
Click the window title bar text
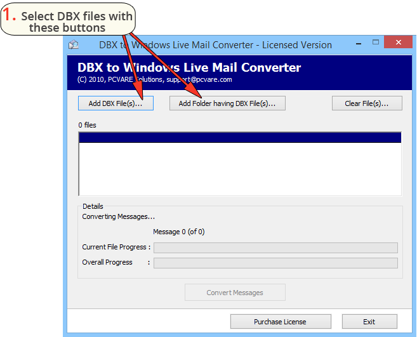tap(215, 45)
